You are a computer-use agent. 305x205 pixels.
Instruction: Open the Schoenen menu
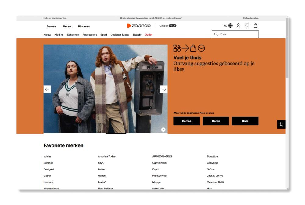coord(73,35)
